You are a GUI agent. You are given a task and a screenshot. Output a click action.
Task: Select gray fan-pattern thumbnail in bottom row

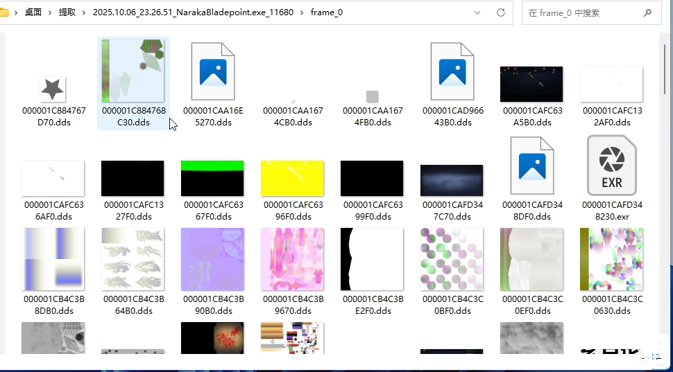pyautogui.click(x=53, y=338)
